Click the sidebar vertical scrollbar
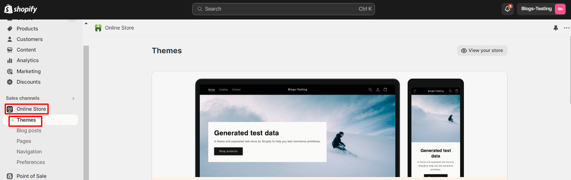The height and width of the screenshot is (180, 571). click(86, 113)
